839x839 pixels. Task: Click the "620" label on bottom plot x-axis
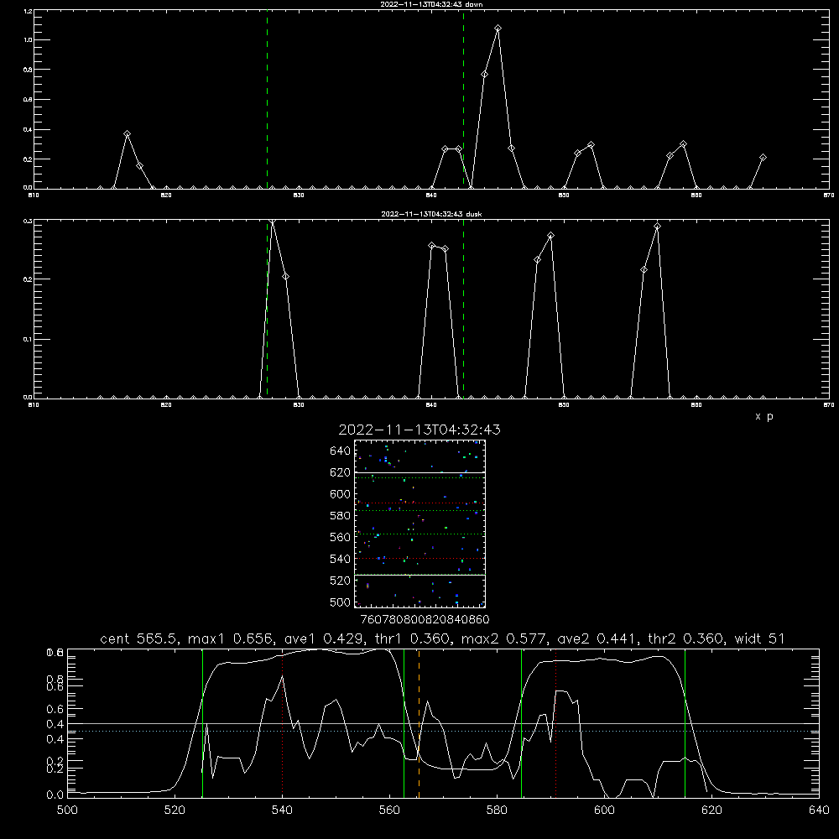tap(712, 810)
